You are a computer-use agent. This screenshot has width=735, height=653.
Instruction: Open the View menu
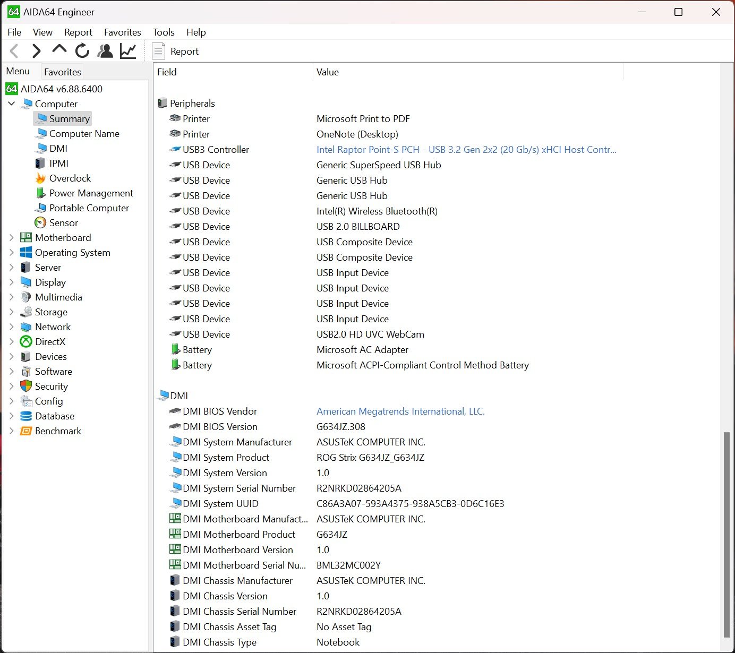coord(42,32)
